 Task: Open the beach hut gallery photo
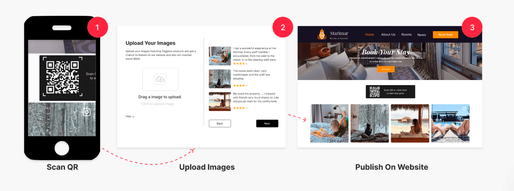(410, 123)
